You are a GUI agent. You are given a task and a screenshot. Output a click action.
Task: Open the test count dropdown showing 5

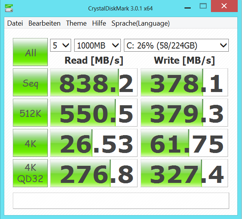[61, 45]
